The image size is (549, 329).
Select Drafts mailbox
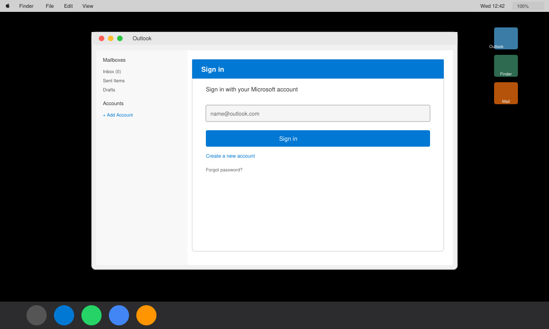[x=109, y=90]
